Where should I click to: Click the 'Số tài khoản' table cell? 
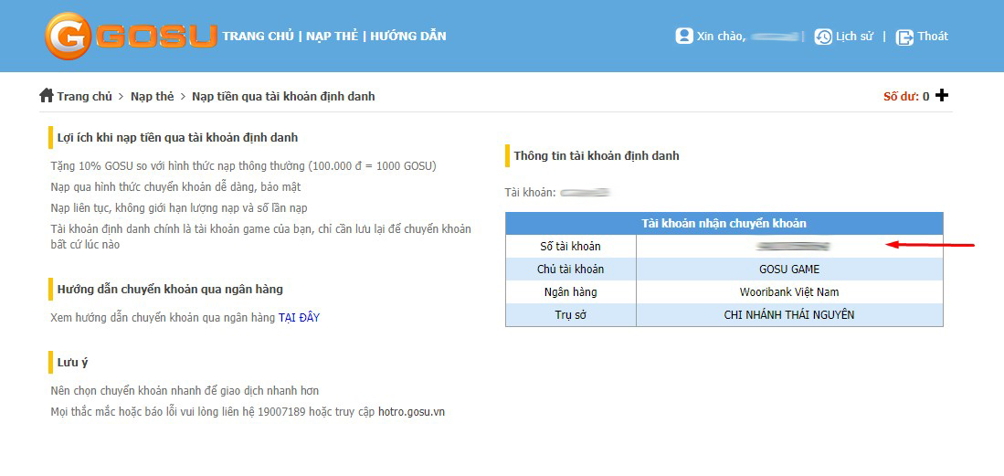click(570, 246)
